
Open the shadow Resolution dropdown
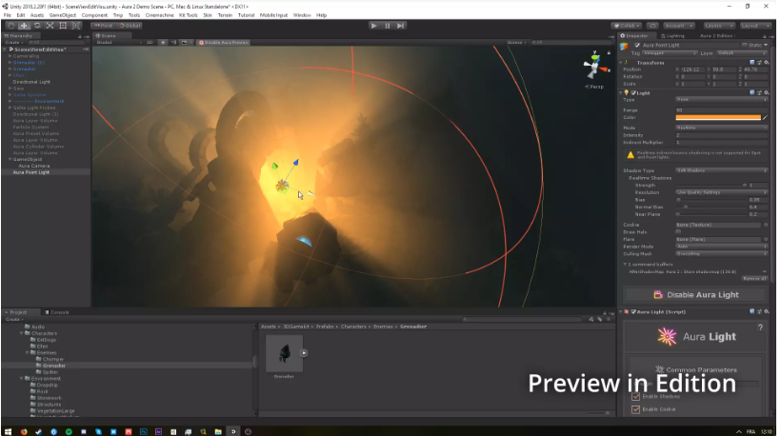click(x=722, y=192)
